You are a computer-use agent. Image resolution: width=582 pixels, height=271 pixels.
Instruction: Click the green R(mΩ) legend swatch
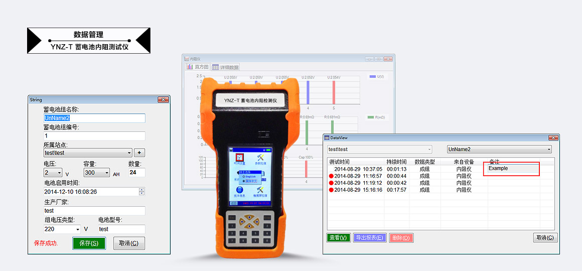coord(371,117)
